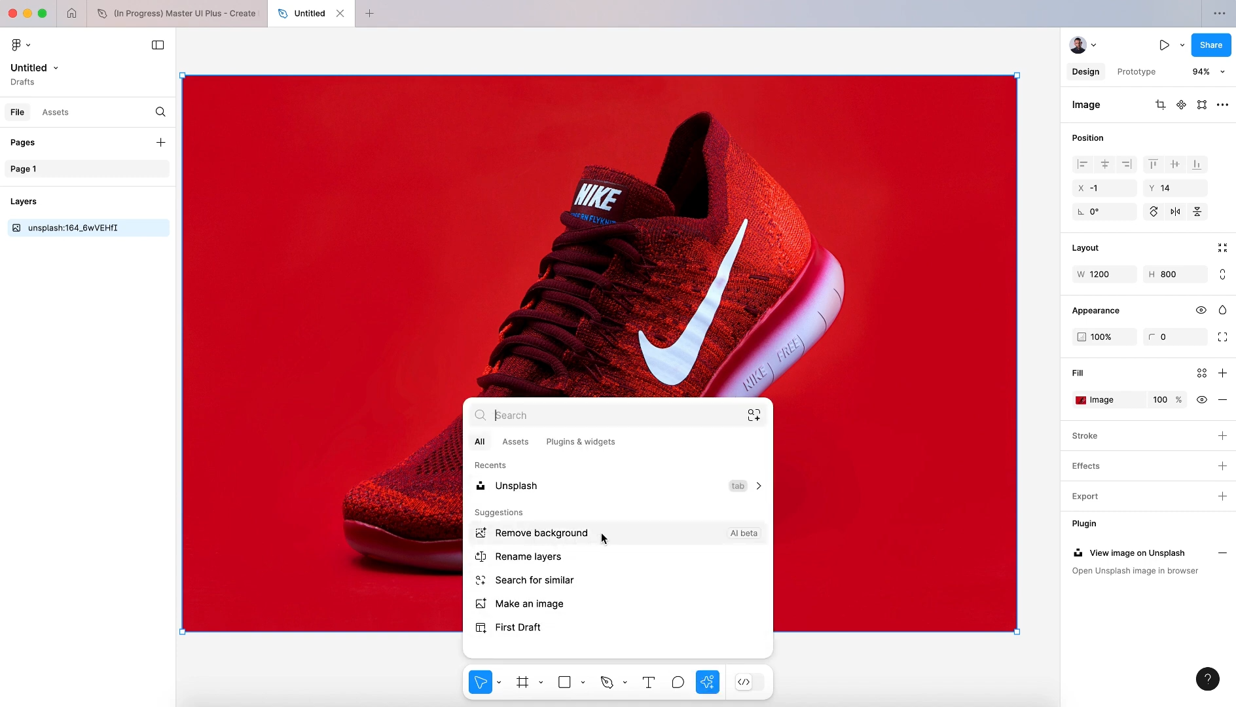Align top icon in Position
The height and width of the screenshot is (707, 1236).
coord(1154,164)
